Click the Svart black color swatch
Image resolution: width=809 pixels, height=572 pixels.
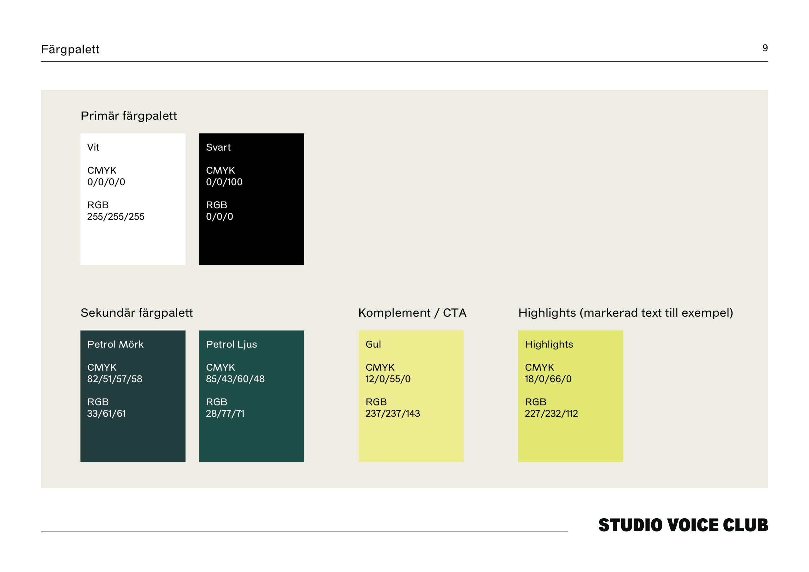252,199
